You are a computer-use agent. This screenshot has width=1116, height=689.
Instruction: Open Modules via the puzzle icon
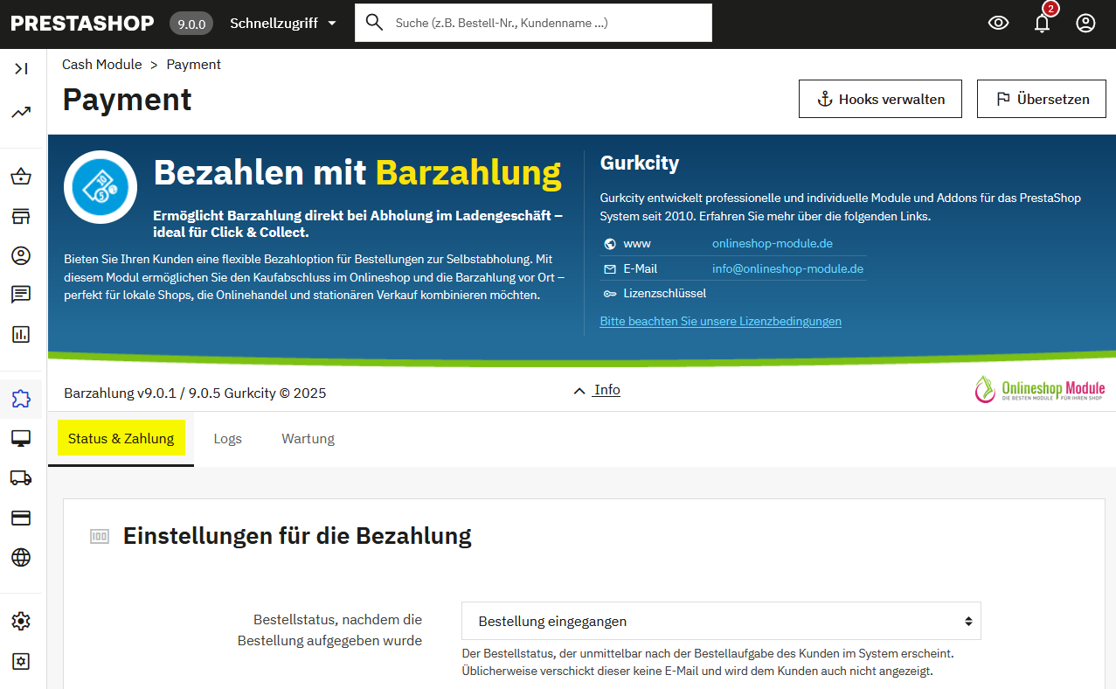pyautogui.click(x=21, y=399)
